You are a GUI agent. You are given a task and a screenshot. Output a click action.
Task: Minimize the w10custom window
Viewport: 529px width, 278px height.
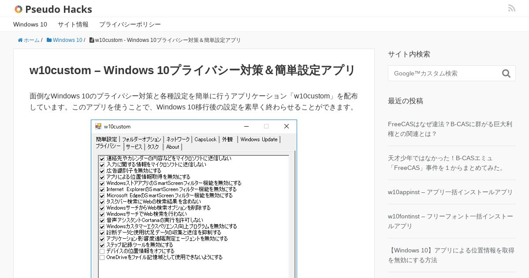click(246, 126)
